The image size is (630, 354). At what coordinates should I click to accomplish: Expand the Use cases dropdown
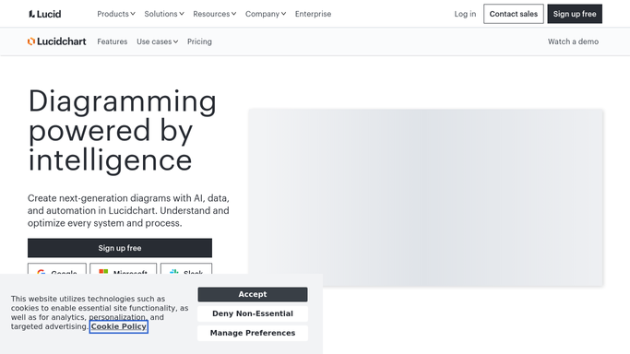157,41
